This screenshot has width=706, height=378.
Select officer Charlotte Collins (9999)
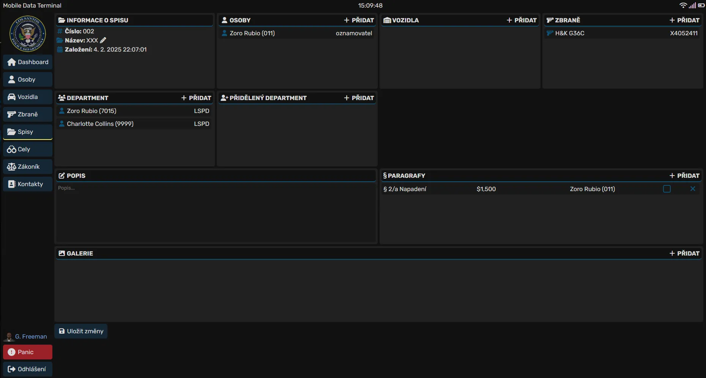[134, 124]
